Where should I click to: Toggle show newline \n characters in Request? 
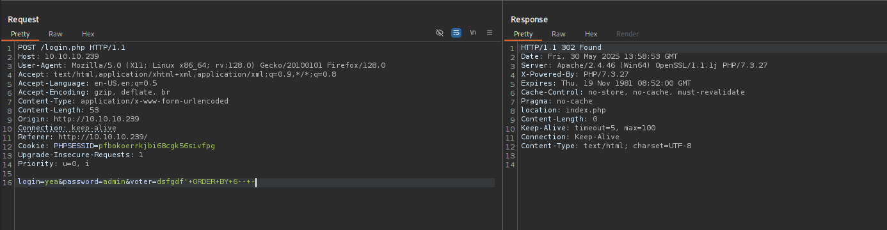point(473,33)
